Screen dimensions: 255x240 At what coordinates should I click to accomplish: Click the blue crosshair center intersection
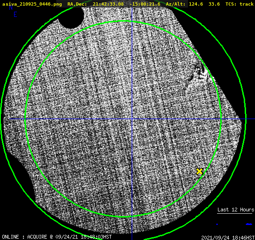(x=132, y=119)
